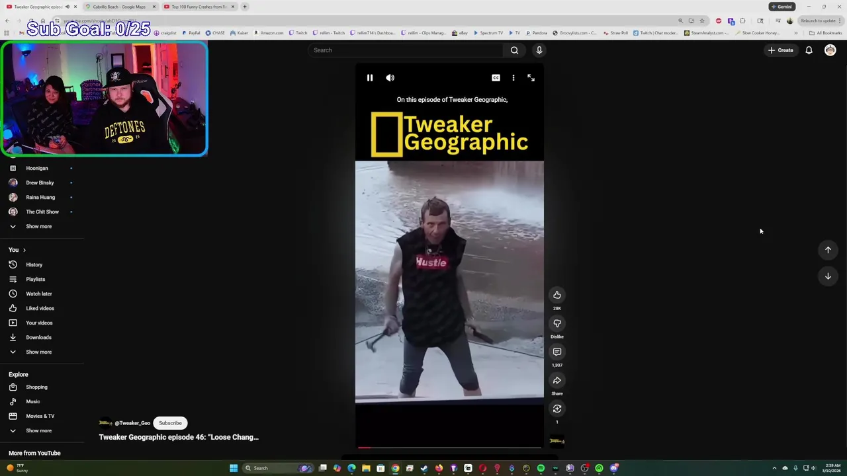Go to next Short with down arrow

click(828, 276)
